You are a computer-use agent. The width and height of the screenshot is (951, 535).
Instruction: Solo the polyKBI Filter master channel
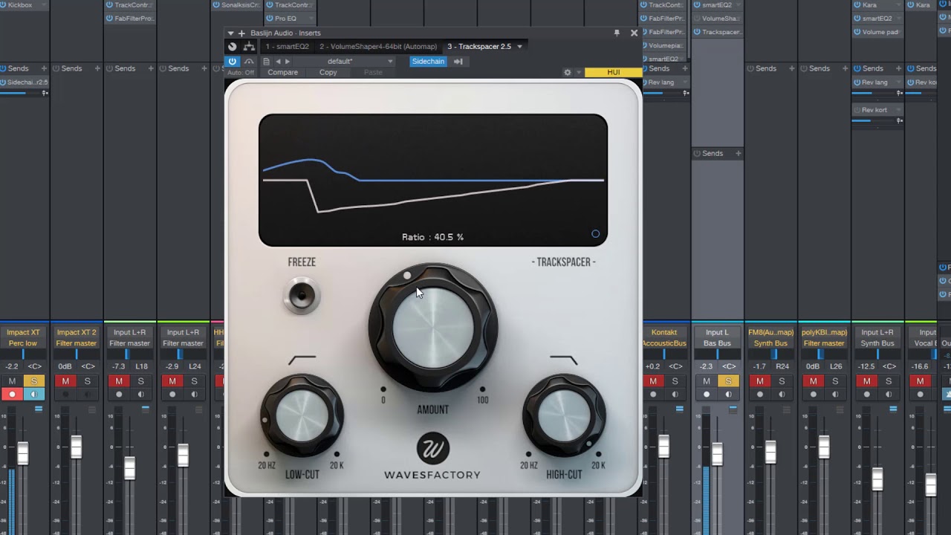tap(835, 381)
